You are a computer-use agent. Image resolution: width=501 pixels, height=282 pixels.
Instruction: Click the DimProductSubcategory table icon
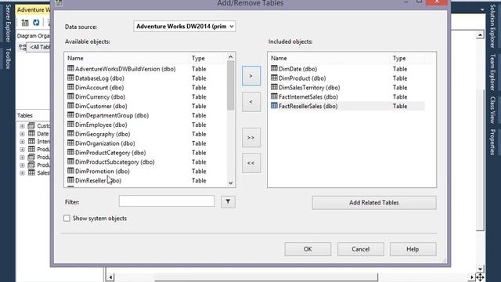[70, 161]
